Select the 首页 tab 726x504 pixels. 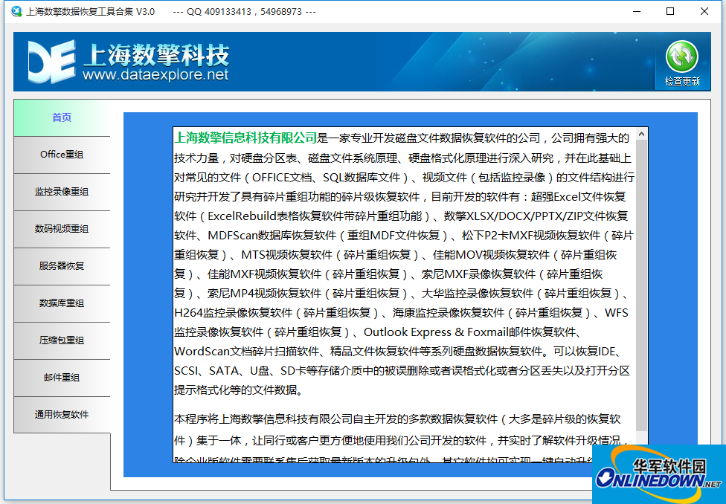[62, 117]
